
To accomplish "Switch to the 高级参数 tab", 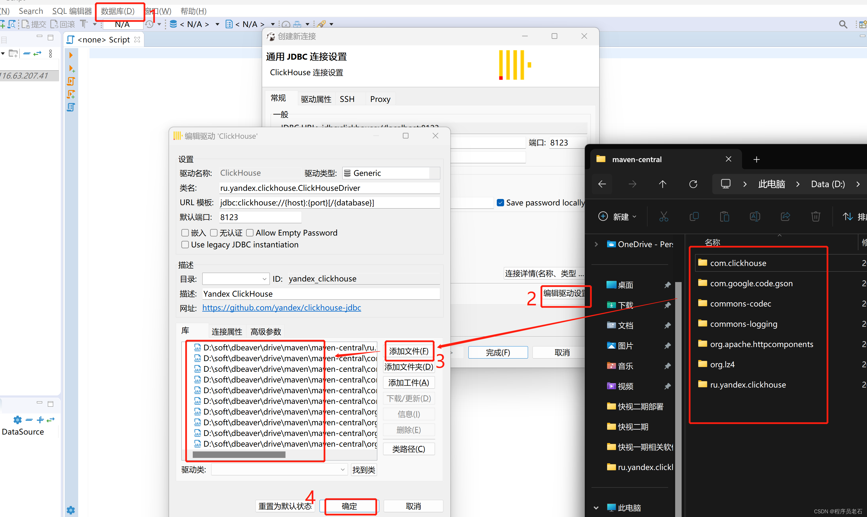I will (266, 331).
